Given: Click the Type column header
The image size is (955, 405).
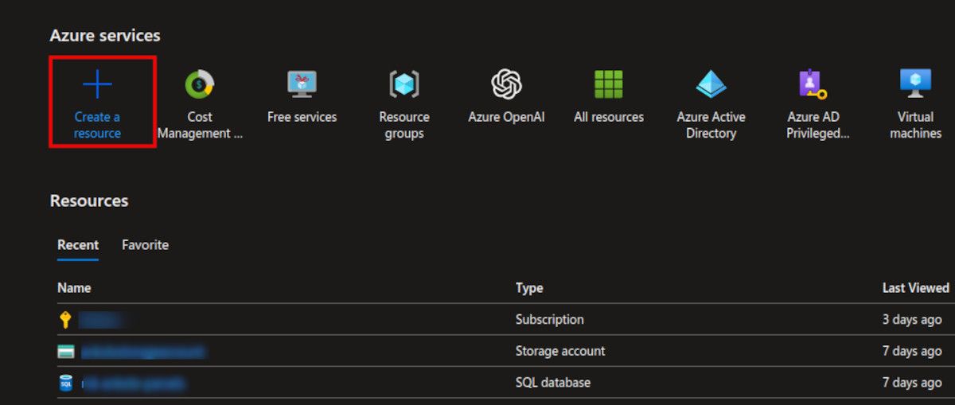Looking at the screenshot, I should pos(529,288).
